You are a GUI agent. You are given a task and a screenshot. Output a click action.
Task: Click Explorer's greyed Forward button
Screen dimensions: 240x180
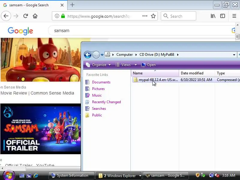[96, 55]
